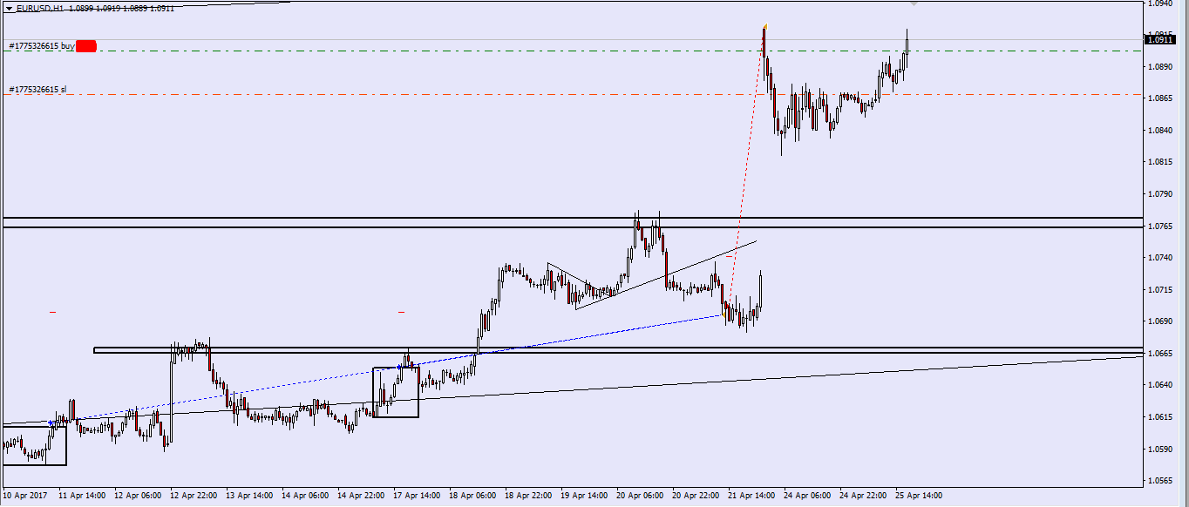Click the yellow arrow trade marker atop the spike

(x=764, y=27)
